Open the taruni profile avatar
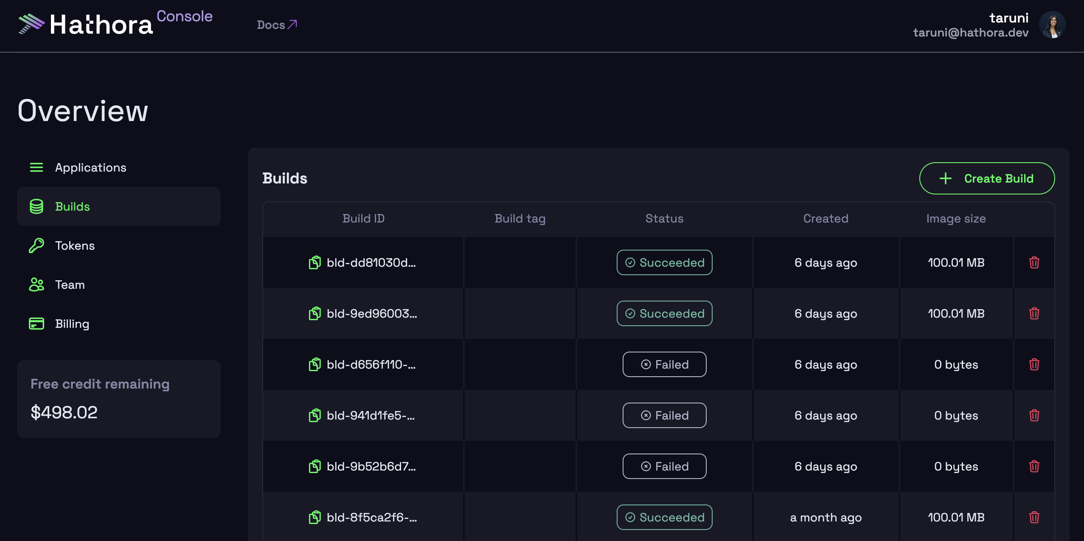The width and height of the screenshot is (1084, 541). 1052,25
